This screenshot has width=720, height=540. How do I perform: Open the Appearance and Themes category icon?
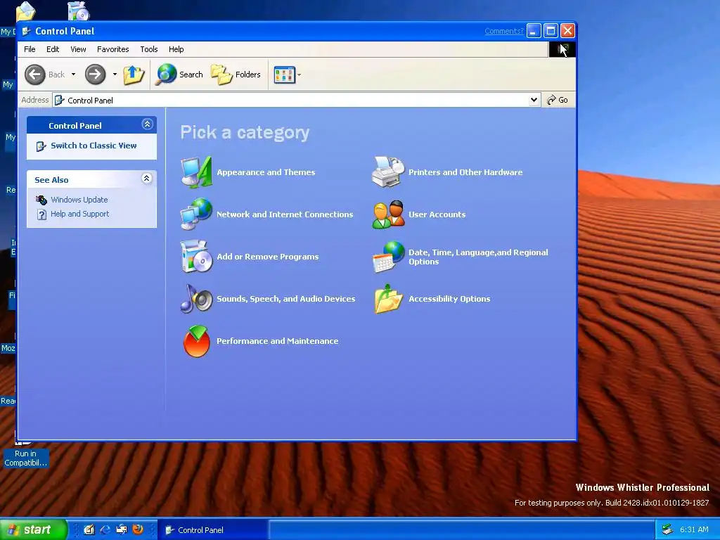pyautogui.click(x=197, y=172)
